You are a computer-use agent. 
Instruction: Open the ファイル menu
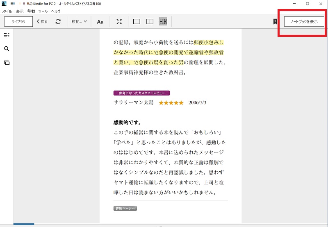[x=7, y=11]
